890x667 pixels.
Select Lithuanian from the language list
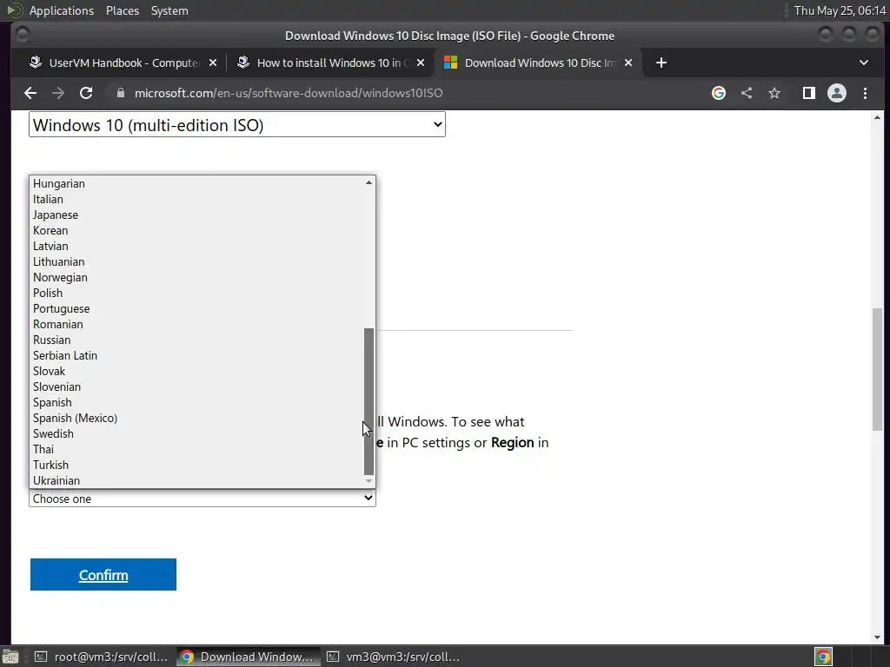click(x=197, y=261)
